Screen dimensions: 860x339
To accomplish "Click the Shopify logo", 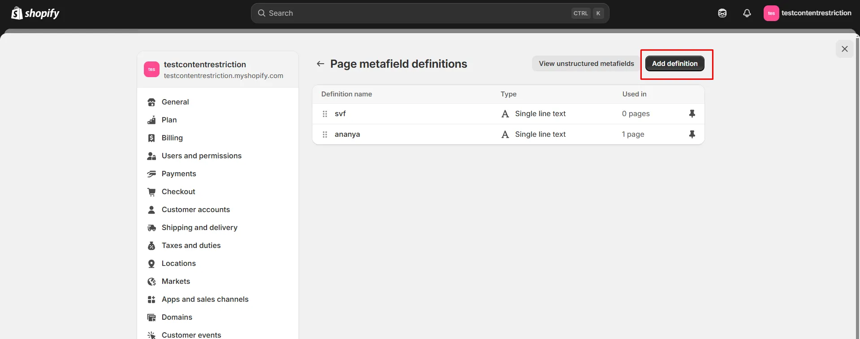I will 35,13.
